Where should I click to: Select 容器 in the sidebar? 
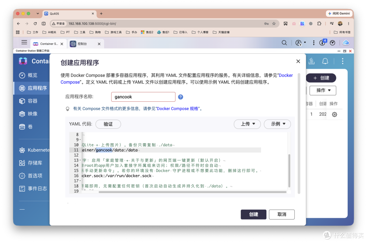[x=32, y=101]
